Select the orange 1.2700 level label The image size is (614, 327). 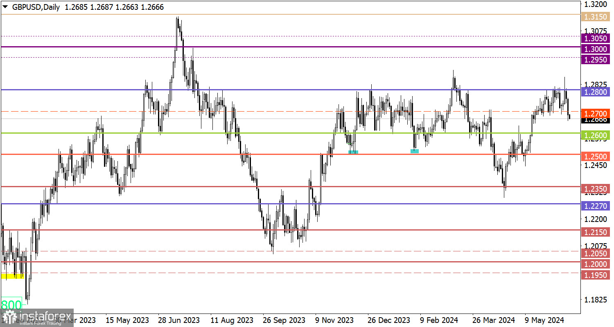(596, 113)
